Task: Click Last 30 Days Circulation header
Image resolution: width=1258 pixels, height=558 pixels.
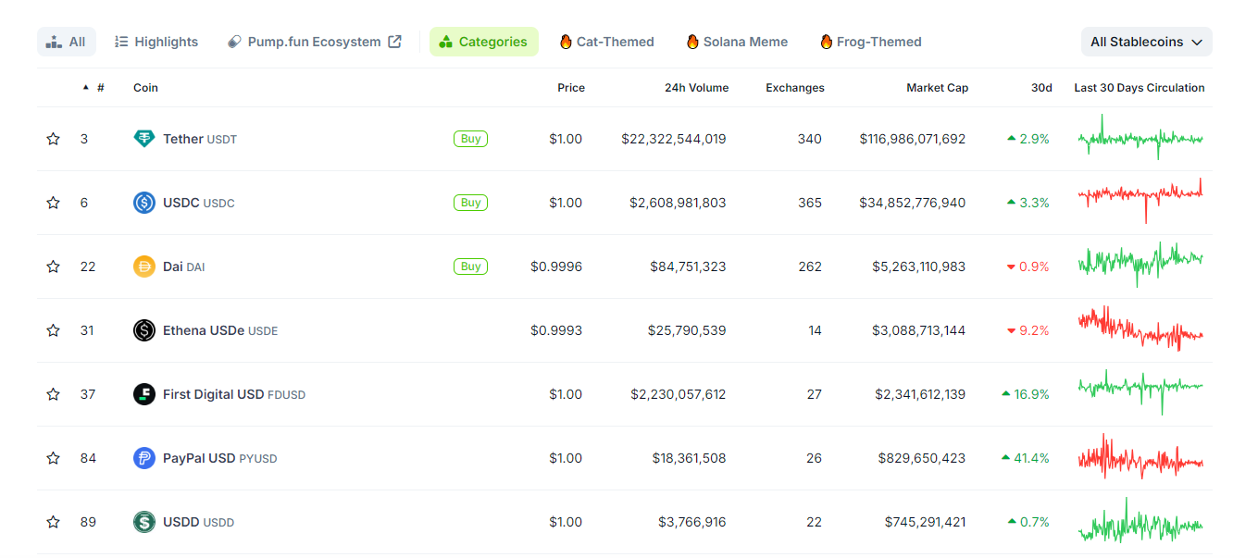Action: 1140,88
